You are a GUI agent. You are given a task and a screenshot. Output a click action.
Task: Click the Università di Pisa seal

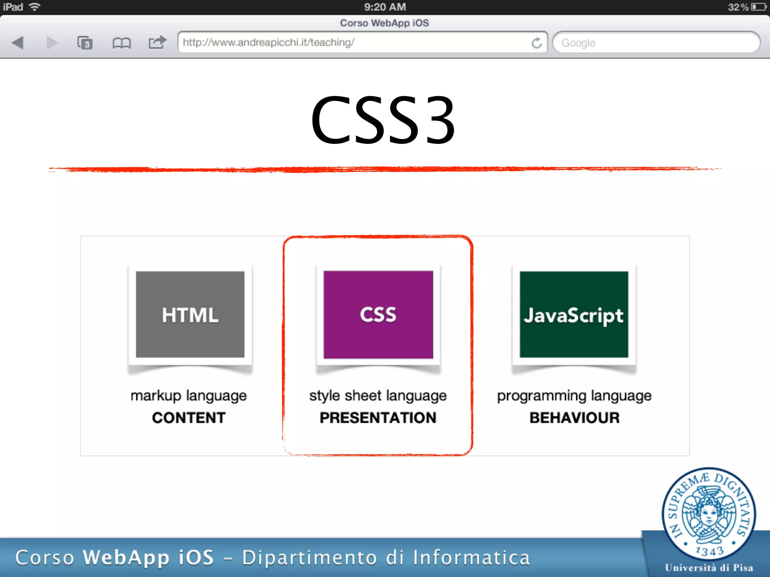tap(709, 515)
